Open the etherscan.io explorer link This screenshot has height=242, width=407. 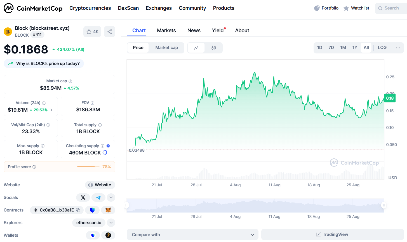89,223
